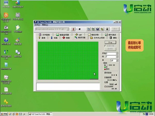This screenshot has width=155, height=116.
Task: Click the thermometer temperature icon
Action: click(73, 29)
